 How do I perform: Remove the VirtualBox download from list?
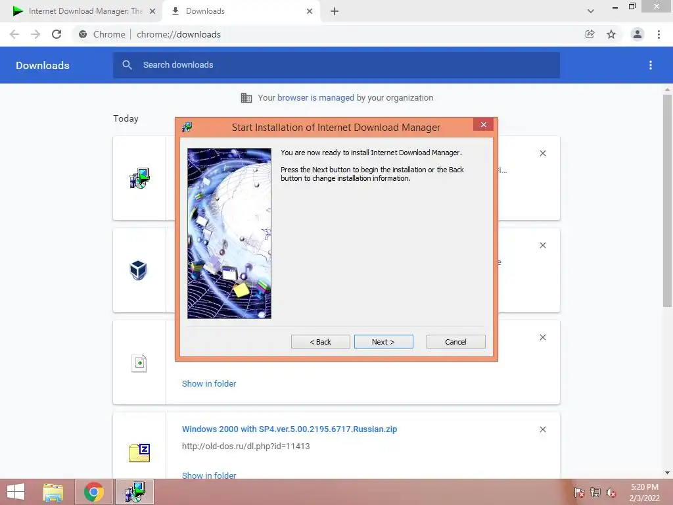(x=542, y=245)
